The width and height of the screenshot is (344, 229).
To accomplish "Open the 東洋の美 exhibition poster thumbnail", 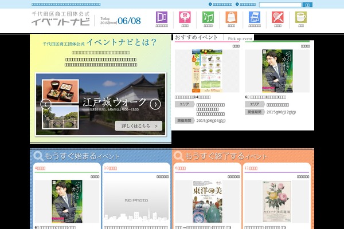I will (208, 202).
